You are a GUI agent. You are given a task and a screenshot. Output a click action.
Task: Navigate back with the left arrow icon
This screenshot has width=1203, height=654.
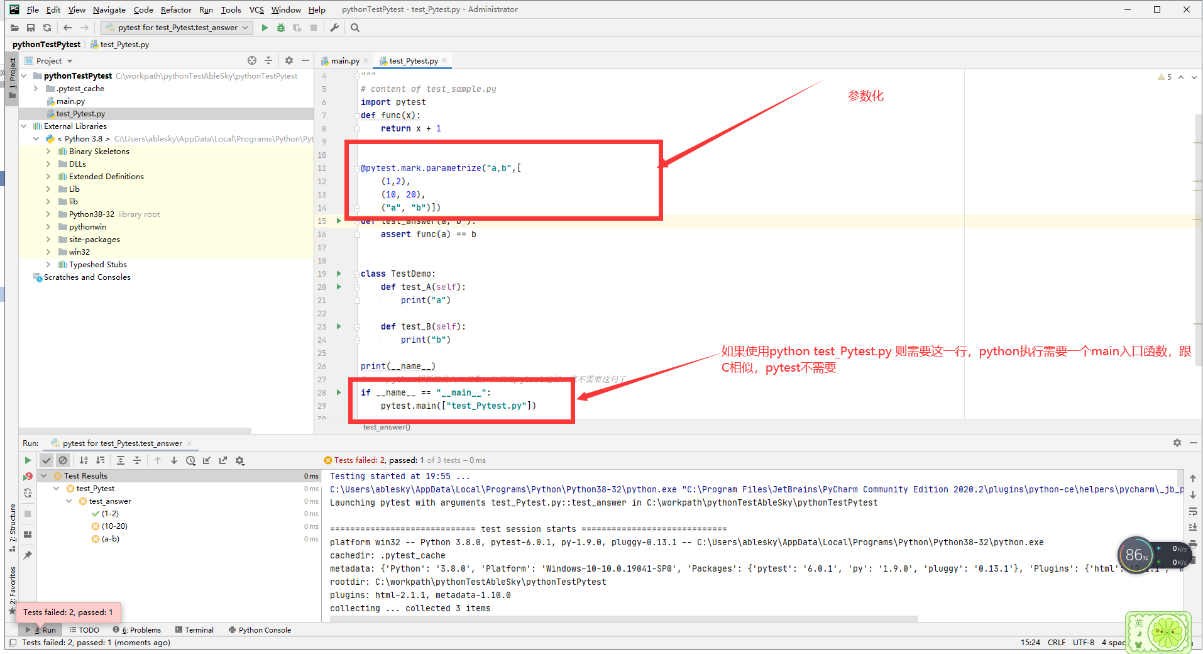point(68,28)
